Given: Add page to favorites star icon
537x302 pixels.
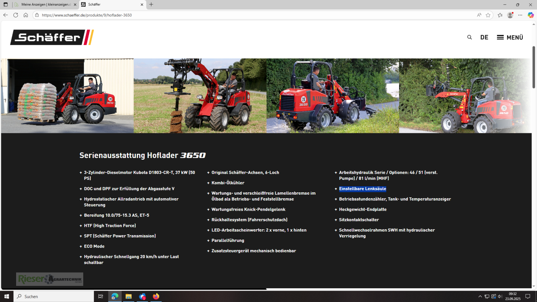Looking at the screenshot, I should point(488,15).
